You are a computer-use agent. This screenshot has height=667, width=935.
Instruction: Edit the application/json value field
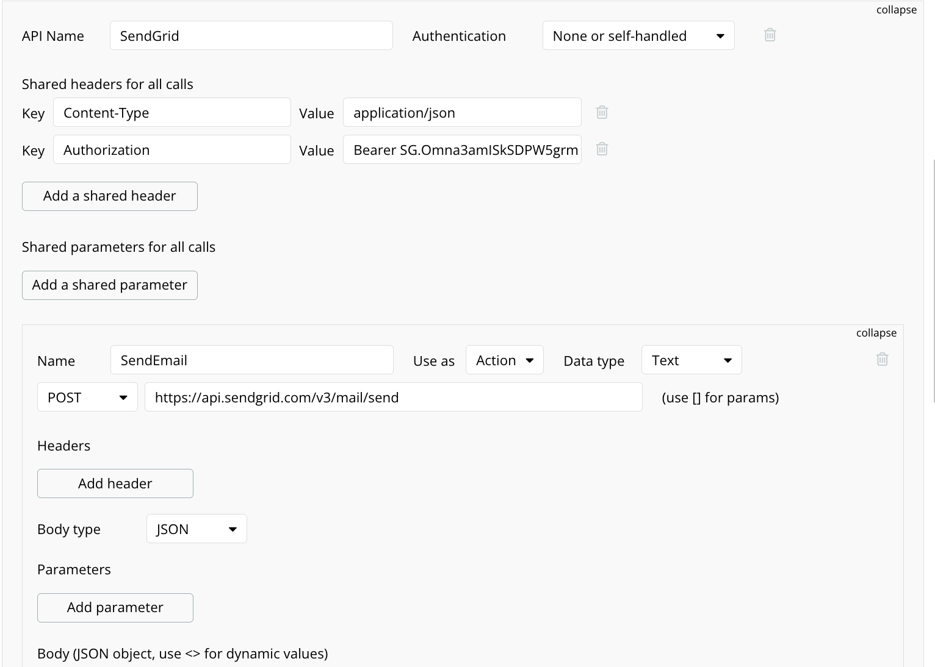(x=462, y=113)
